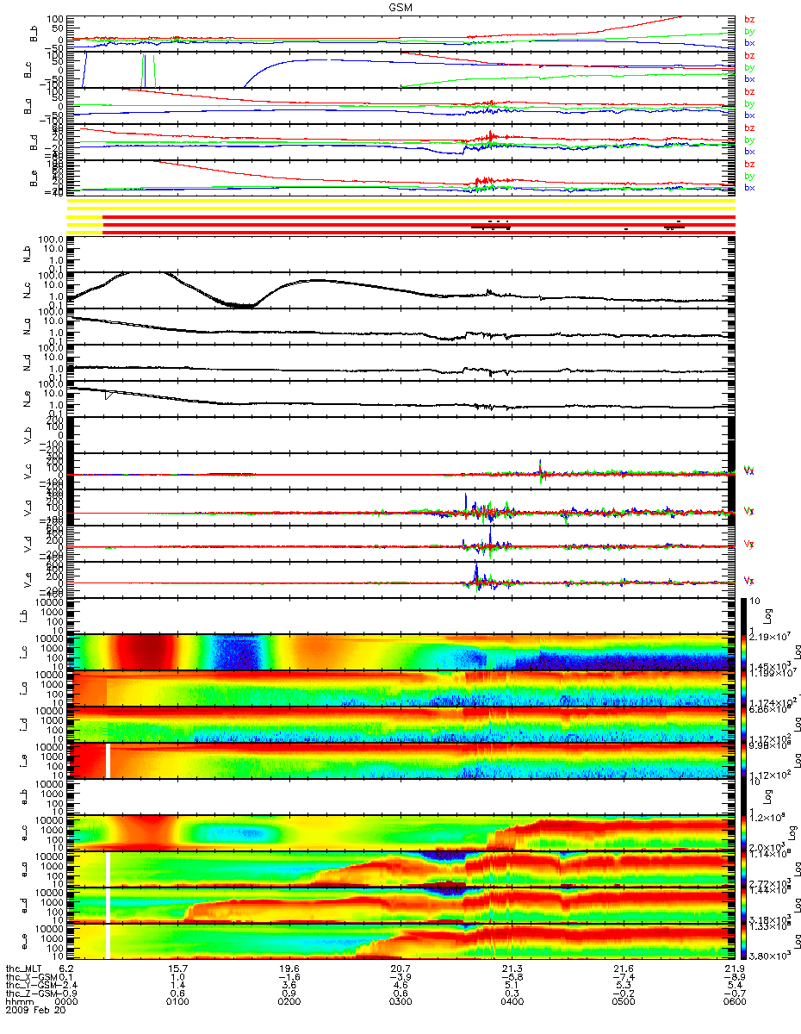Click the blue velocity spike in V_e panel

[x=476, y=572]
